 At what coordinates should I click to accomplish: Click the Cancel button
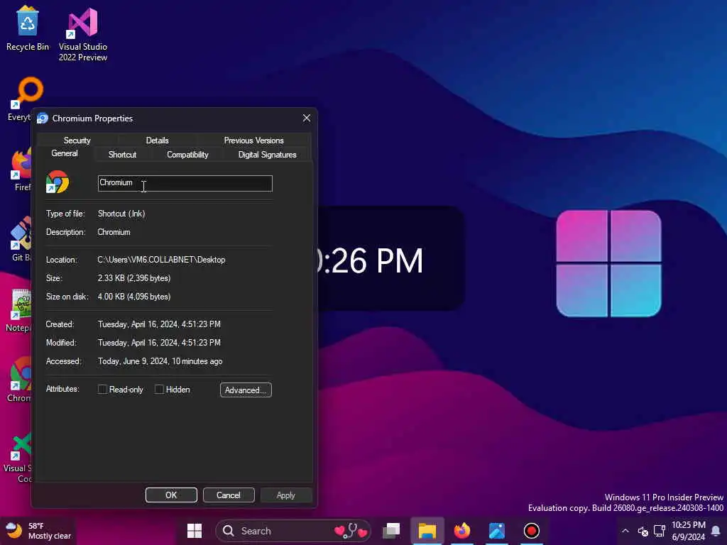point(229,495)
